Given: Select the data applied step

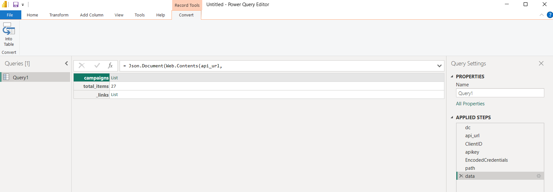Looking at the screenshot, I should pos(500,176).
